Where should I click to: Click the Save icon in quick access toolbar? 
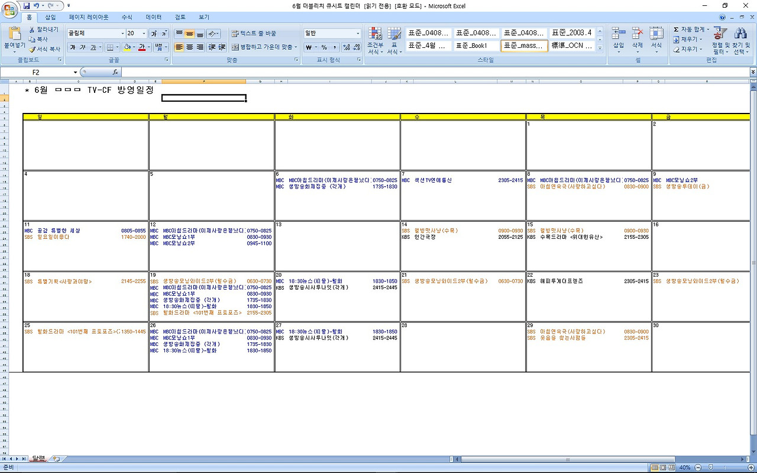tap(27, 6)
